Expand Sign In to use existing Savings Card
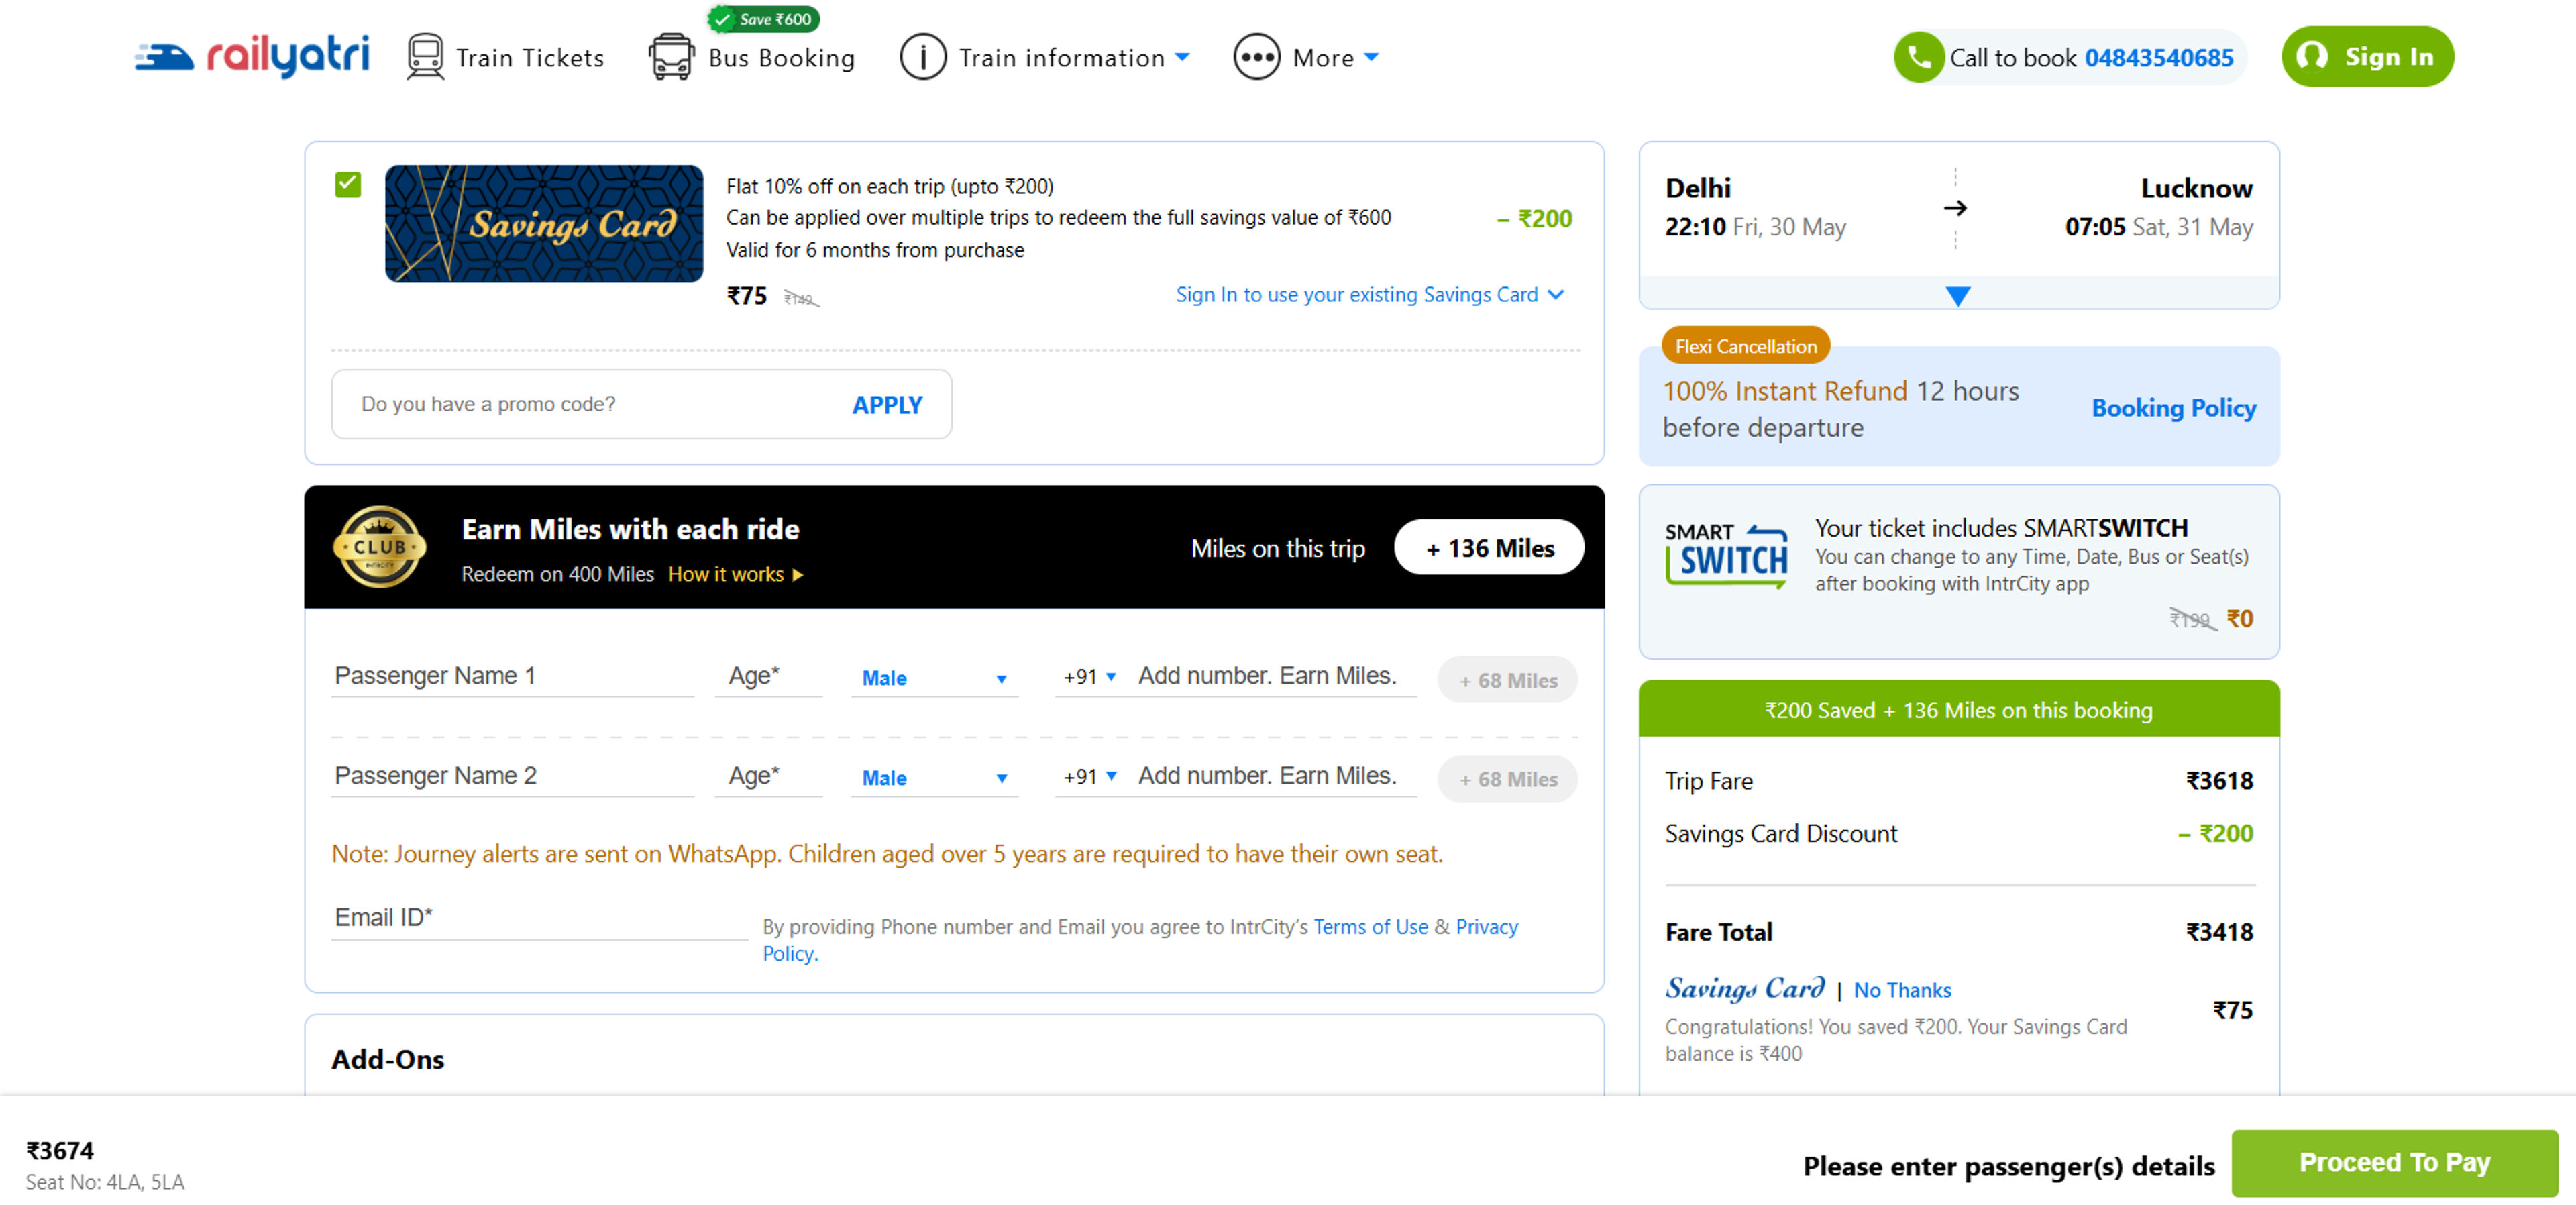2576x1205 pixels. (x=1369, y=294)
